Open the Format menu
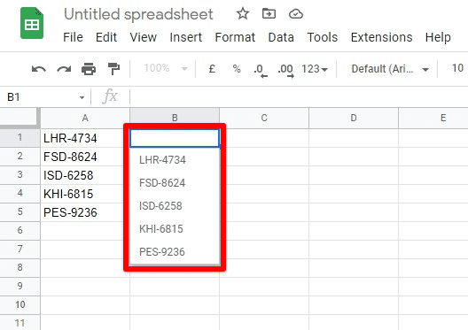The image size is (468, 330). [235, 37]
